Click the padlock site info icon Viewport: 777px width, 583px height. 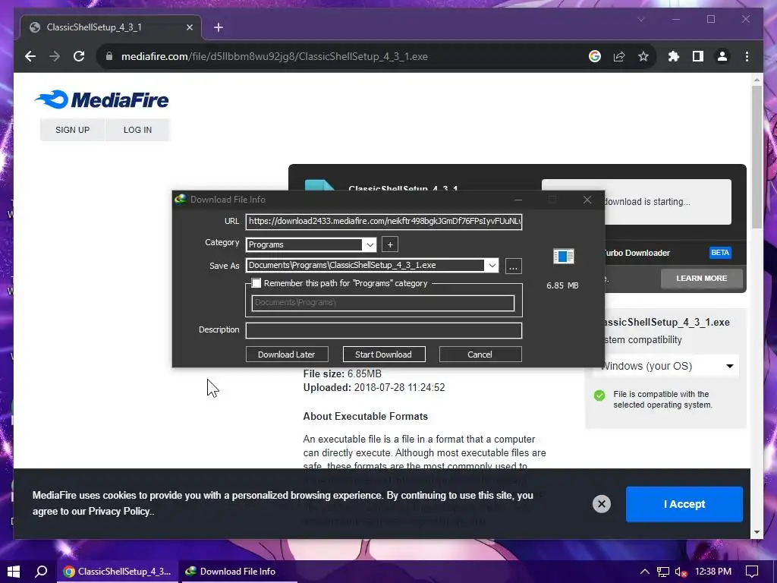coord(109,56)
